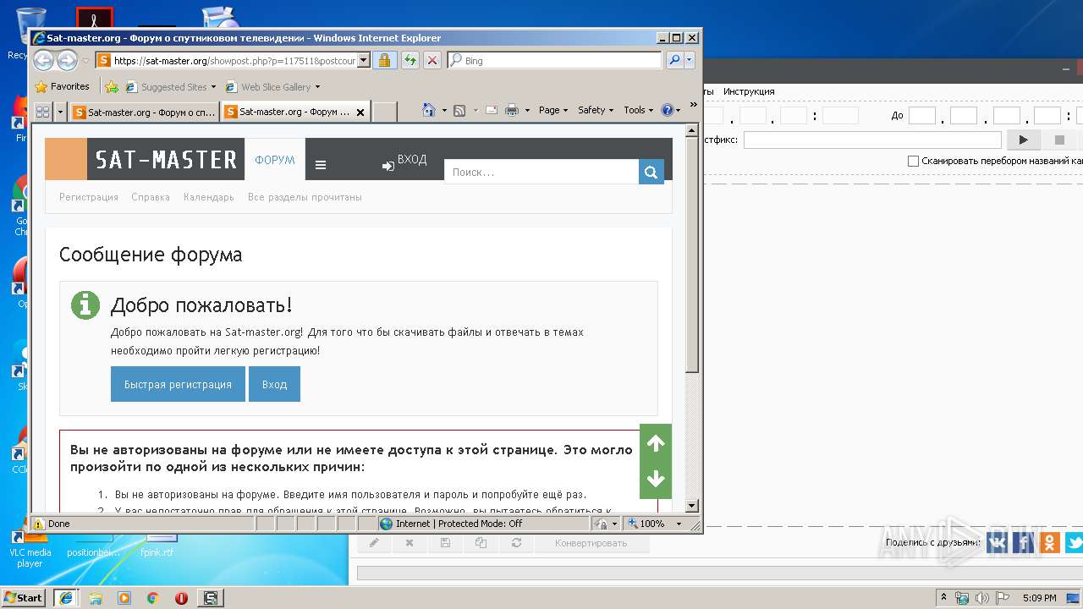Open the Tools menu dropdown
The height and width of the screenshot is (609, 1083).
click(639, 110)
